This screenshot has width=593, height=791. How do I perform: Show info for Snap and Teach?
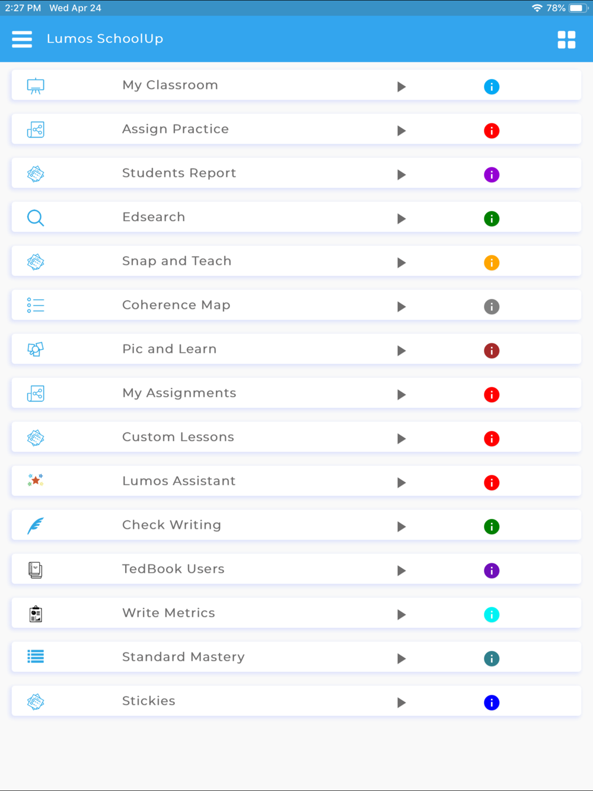click(492, 263)
